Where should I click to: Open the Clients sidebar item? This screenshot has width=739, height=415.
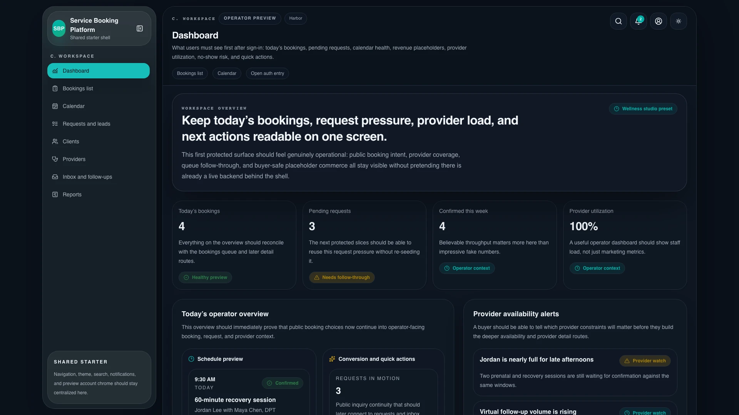point(99,141)
